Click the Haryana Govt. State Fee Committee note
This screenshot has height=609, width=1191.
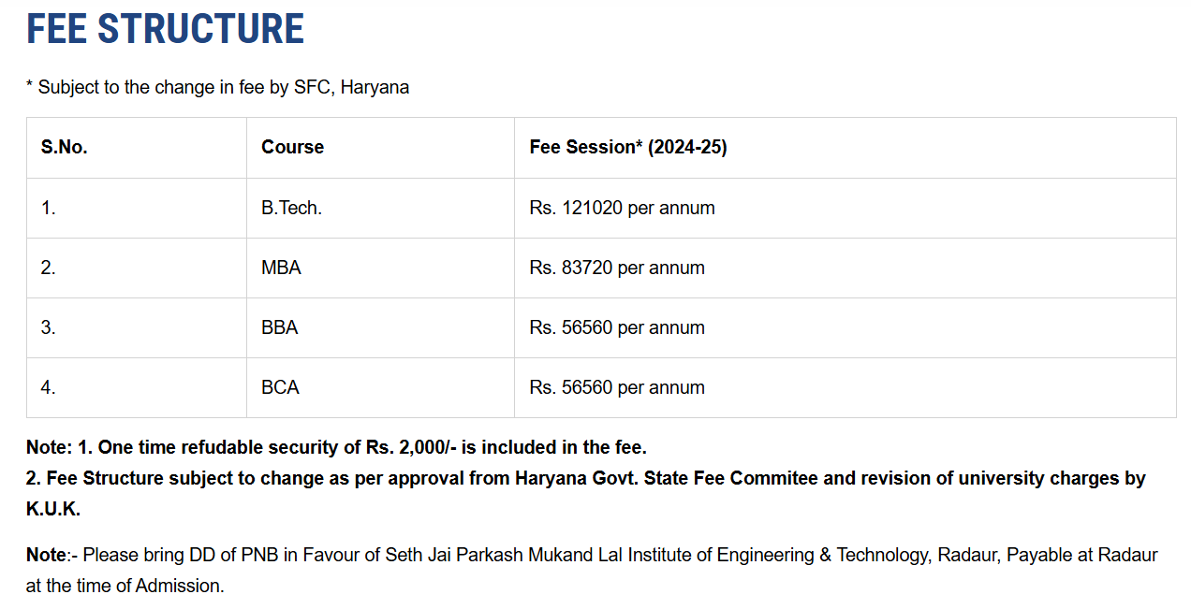tap(586, 494)
